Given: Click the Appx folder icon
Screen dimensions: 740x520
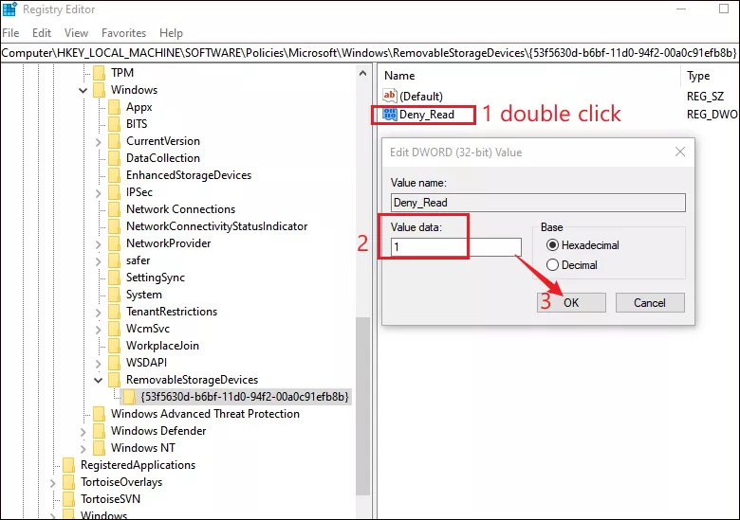Looking at the screenshot, I should tap(114, 107).
